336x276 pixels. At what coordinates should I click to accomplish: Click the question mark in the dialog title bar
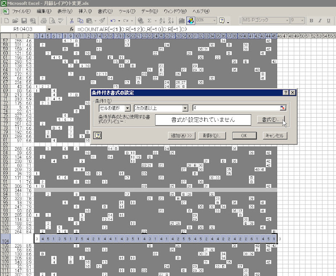[x=286, y=92]
